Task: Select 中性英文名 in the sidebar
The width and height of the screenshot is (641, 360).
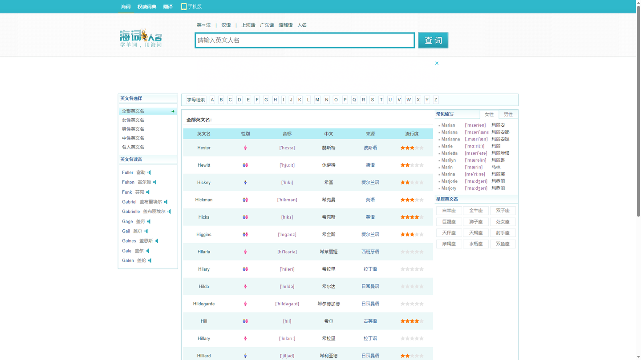Action: (133, 138)
